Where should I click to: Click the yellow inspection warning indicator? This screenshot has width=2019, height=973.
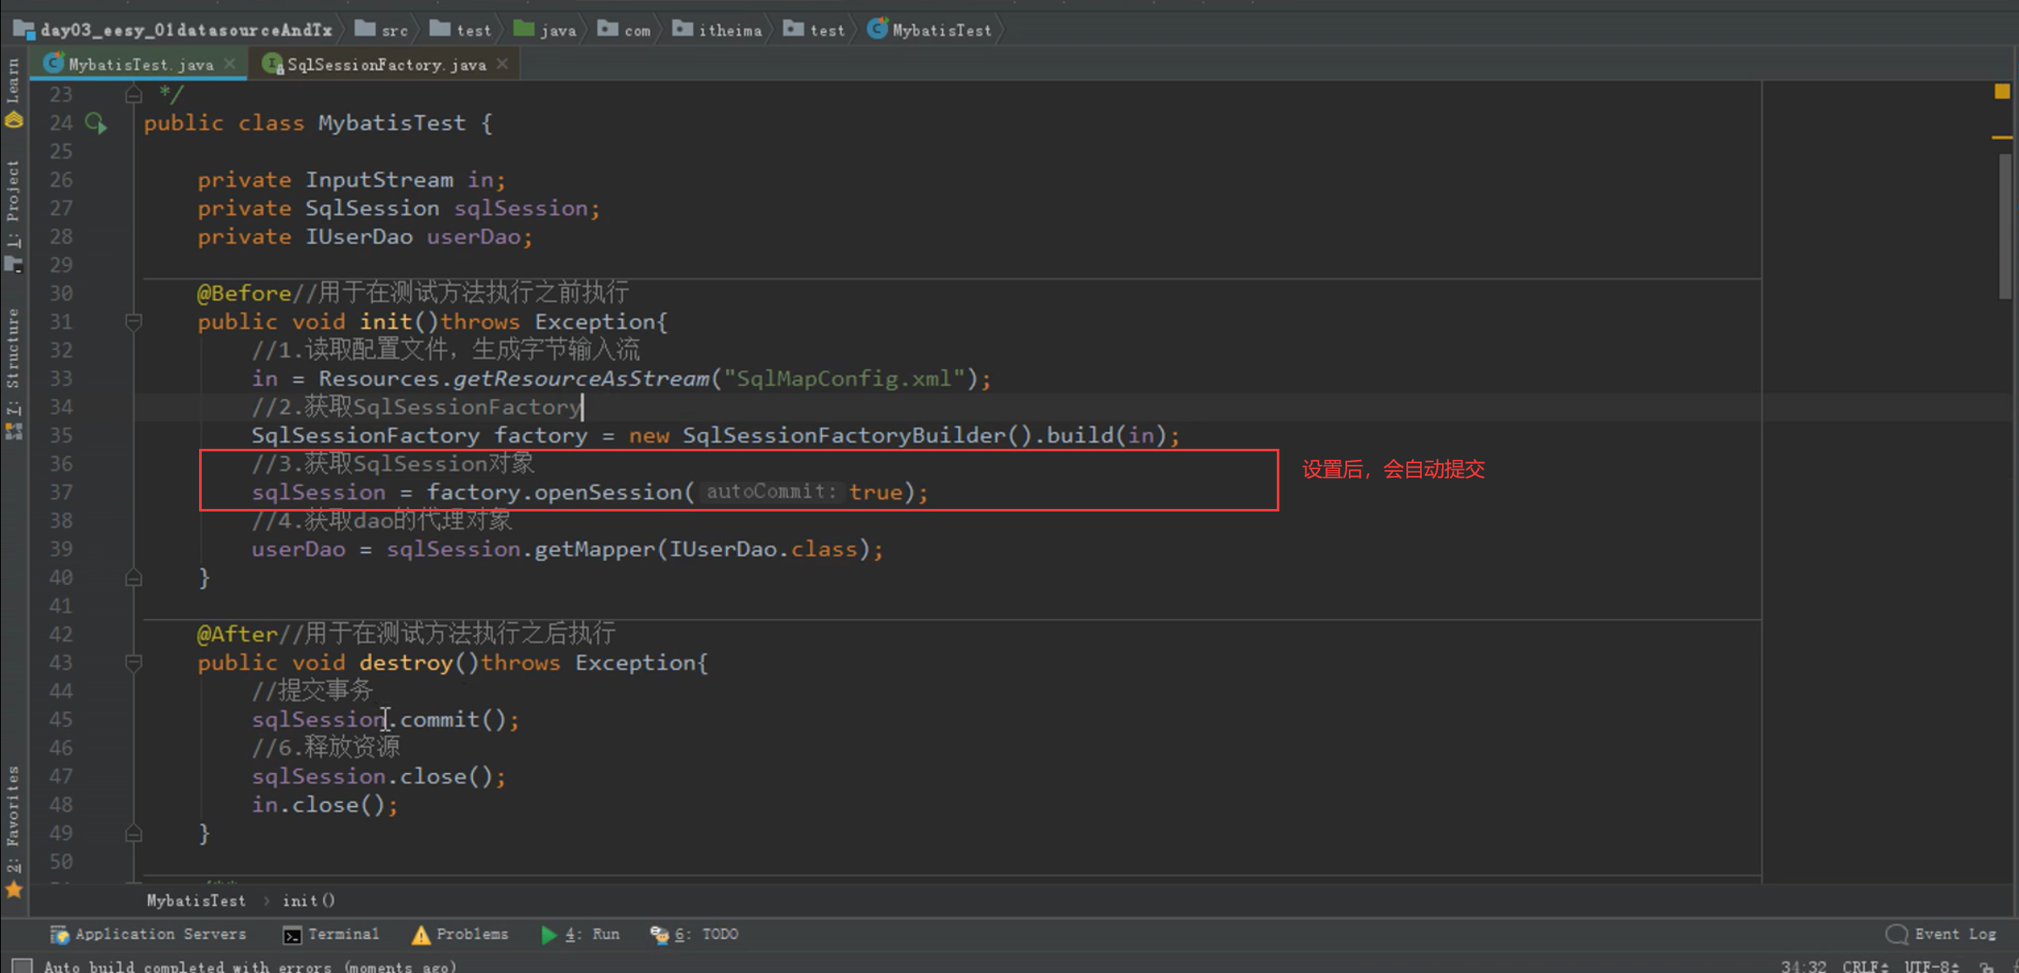click(2002, 91)
